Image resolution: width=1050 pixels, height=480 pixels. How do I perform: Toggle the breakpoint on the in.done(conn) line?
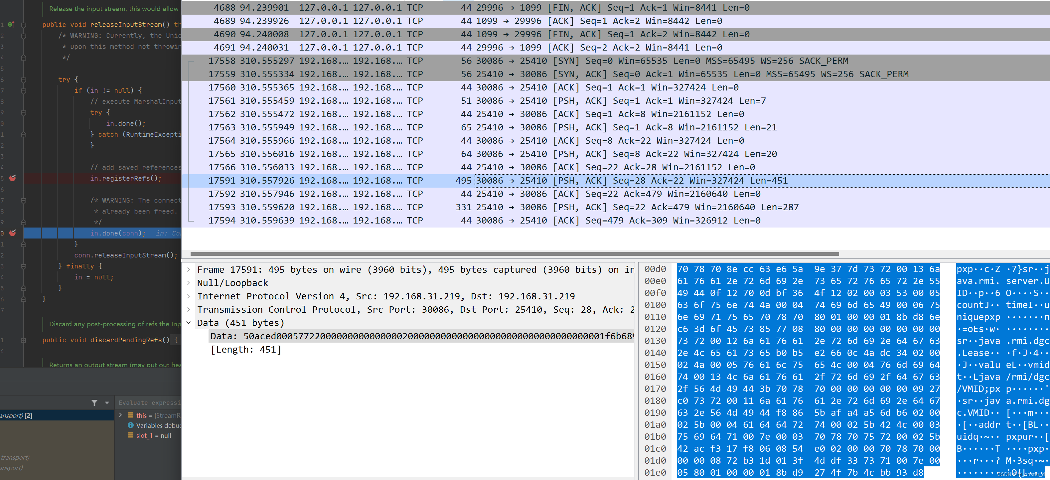click(x=13, y=233)
